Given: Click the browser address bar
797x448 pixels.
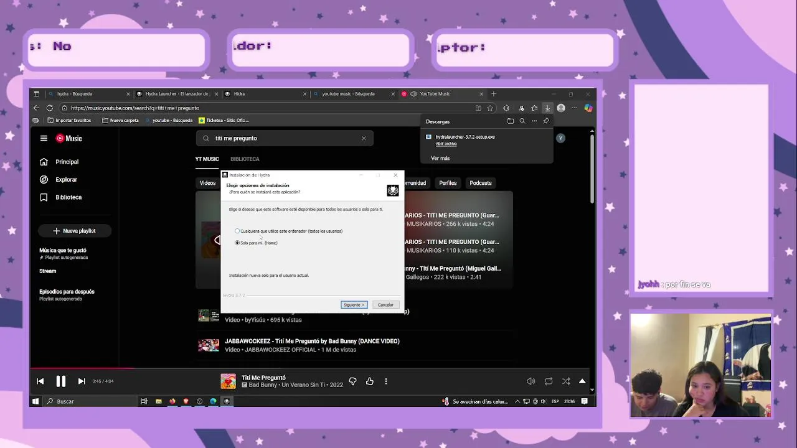Looking at the screenshot, I should [268, 108].
